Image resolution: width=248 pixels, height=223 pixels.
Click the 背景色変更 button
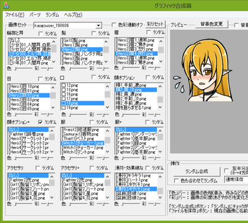211,24
